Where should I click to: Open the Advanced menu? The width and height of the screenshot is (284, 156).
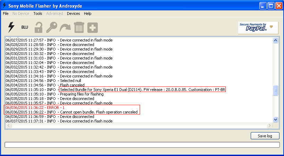click(x=54, y=13)
